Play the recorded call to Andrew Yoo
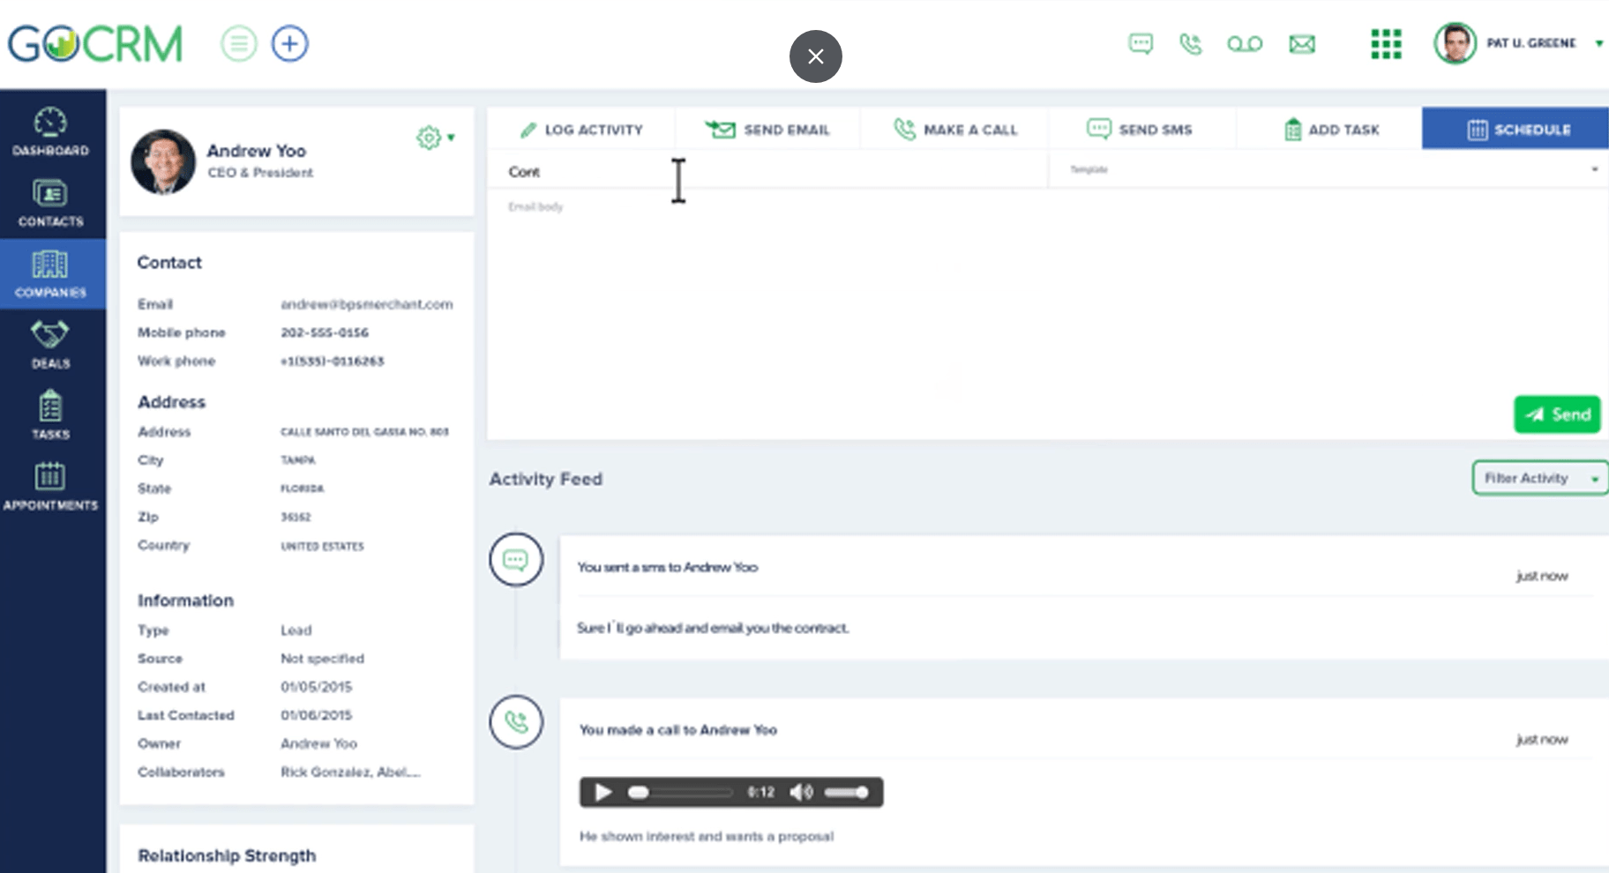The width and height of the screenshot is (1609, 873). point(603,792)
